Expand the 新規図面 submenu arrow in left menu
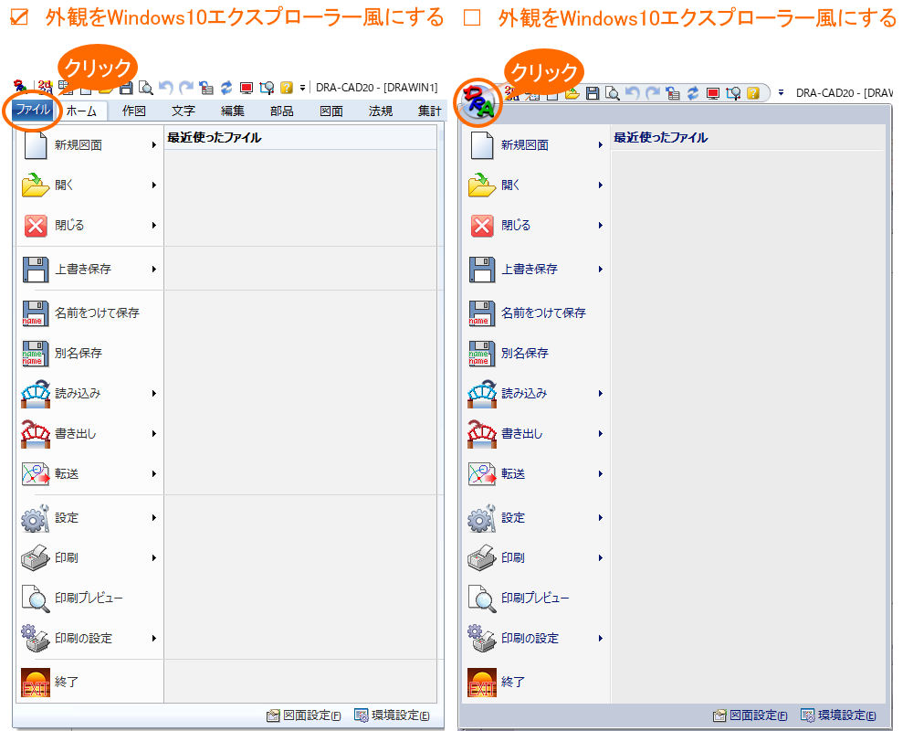Viewport: 913px width, 731px height. 154,144
